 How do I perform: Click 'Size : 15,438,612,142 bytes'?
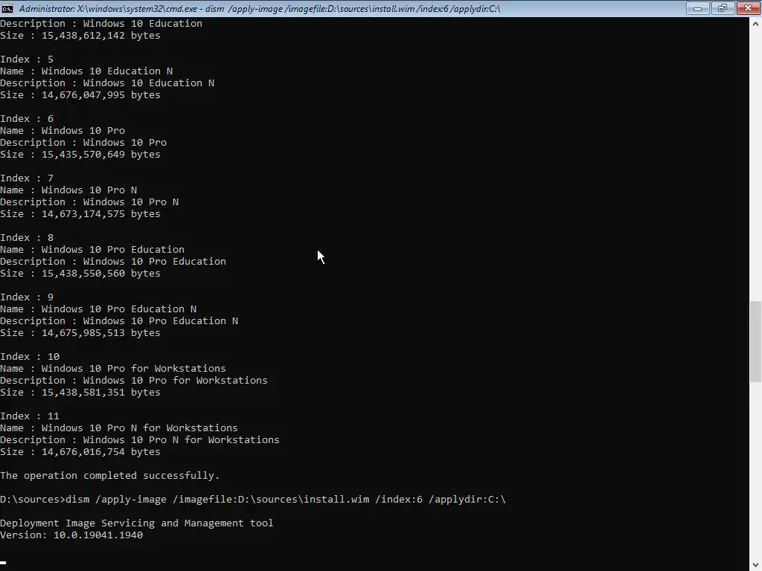(80, 36)
